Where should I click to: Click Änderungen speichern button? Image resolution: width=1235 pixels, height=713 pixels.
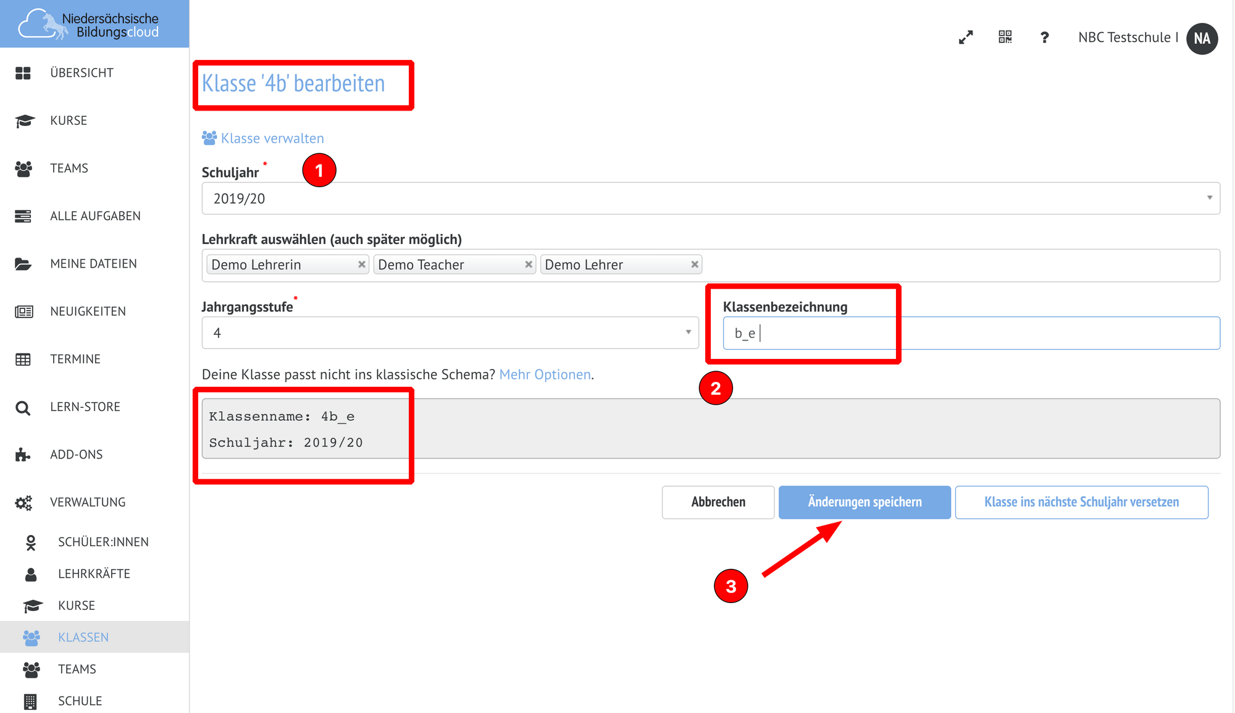864,502
